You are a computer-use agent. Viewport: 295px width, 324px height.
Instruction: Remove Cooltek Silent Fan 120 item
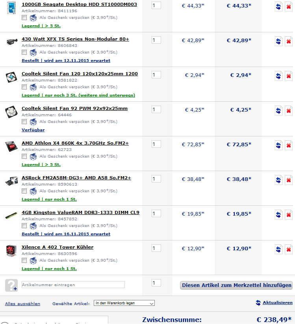tap(289, 76)
